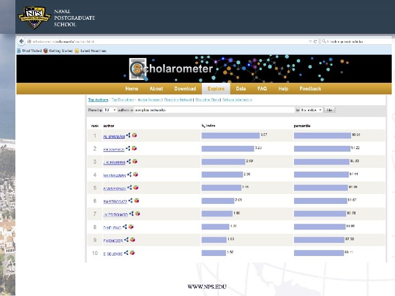Open the Download menu item
Viewport: 395px width, 296px height.
185,89
